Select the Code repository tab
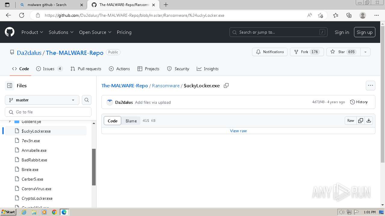The height and width of the screenshot is (216, 385). click(20, 69)
